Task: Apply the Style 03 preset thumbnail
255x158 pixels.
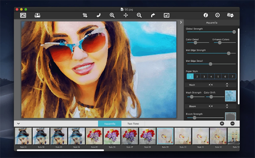Action: 59,136
